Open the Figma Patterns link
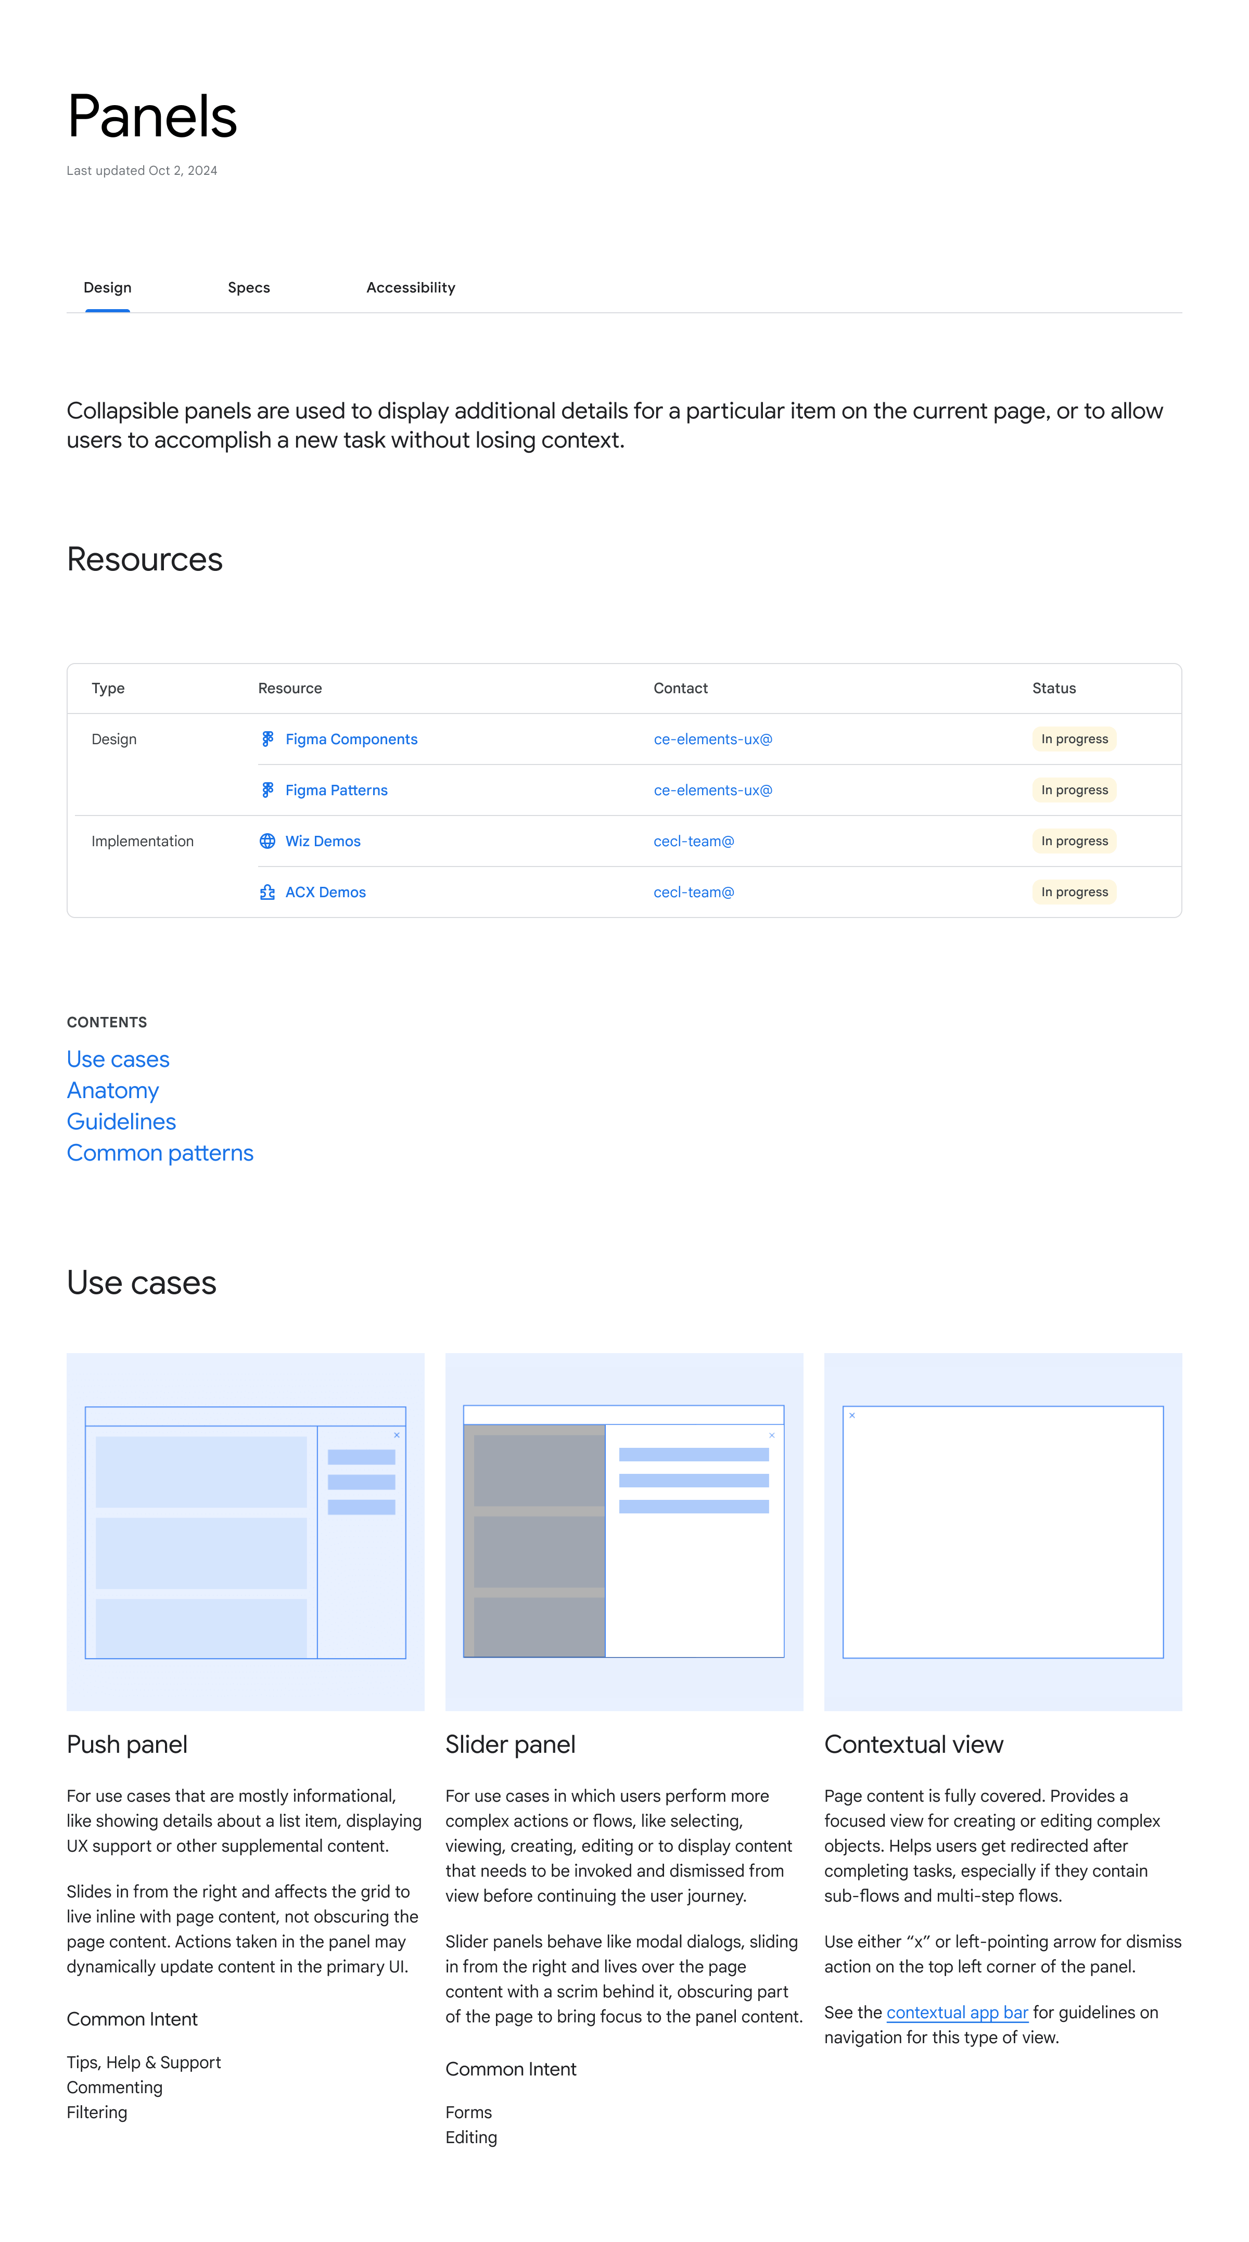The width and height of the screenshot is (1249, 2242). (337, 791)
